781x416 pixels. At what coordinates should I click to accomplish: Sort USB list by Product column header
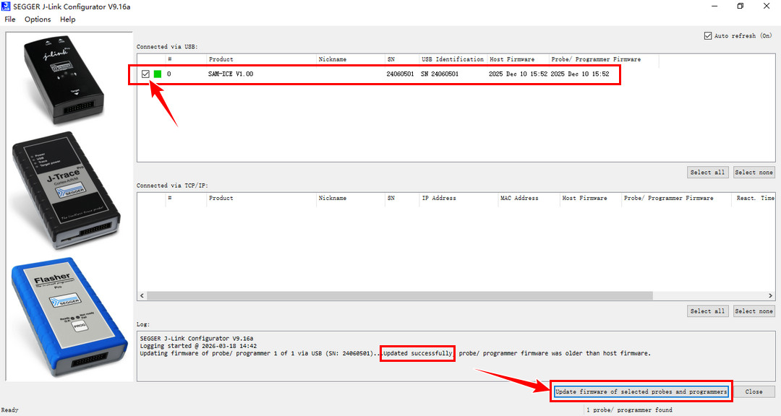[x=261, y=59]
